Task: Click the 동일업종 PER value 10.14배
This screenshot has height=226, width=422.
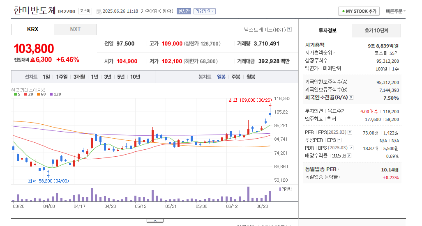Action: pos(390,170)
